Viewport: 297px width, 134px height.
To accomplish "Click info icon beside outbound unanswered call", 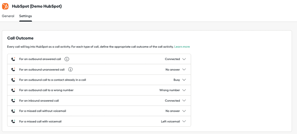I will click(70, 70).
